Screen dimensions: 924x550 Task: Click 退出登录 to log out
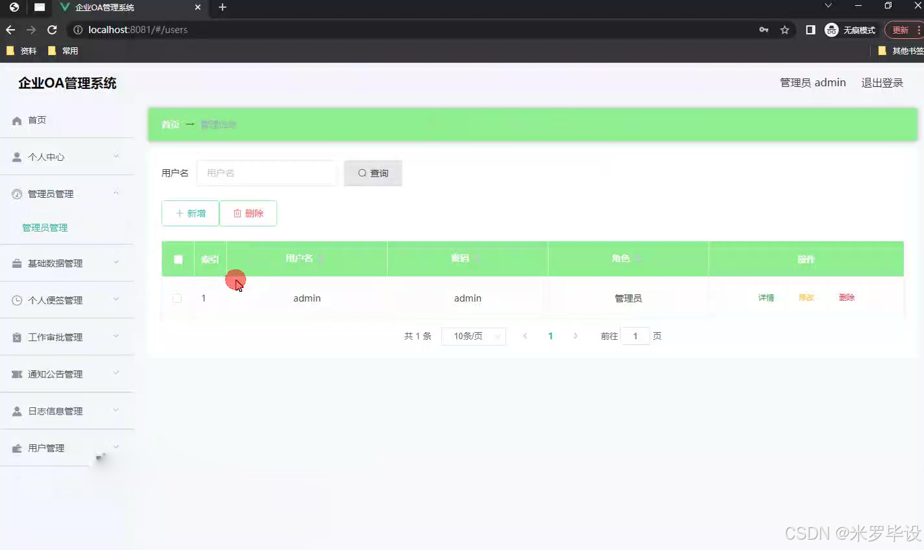[882, 83]
